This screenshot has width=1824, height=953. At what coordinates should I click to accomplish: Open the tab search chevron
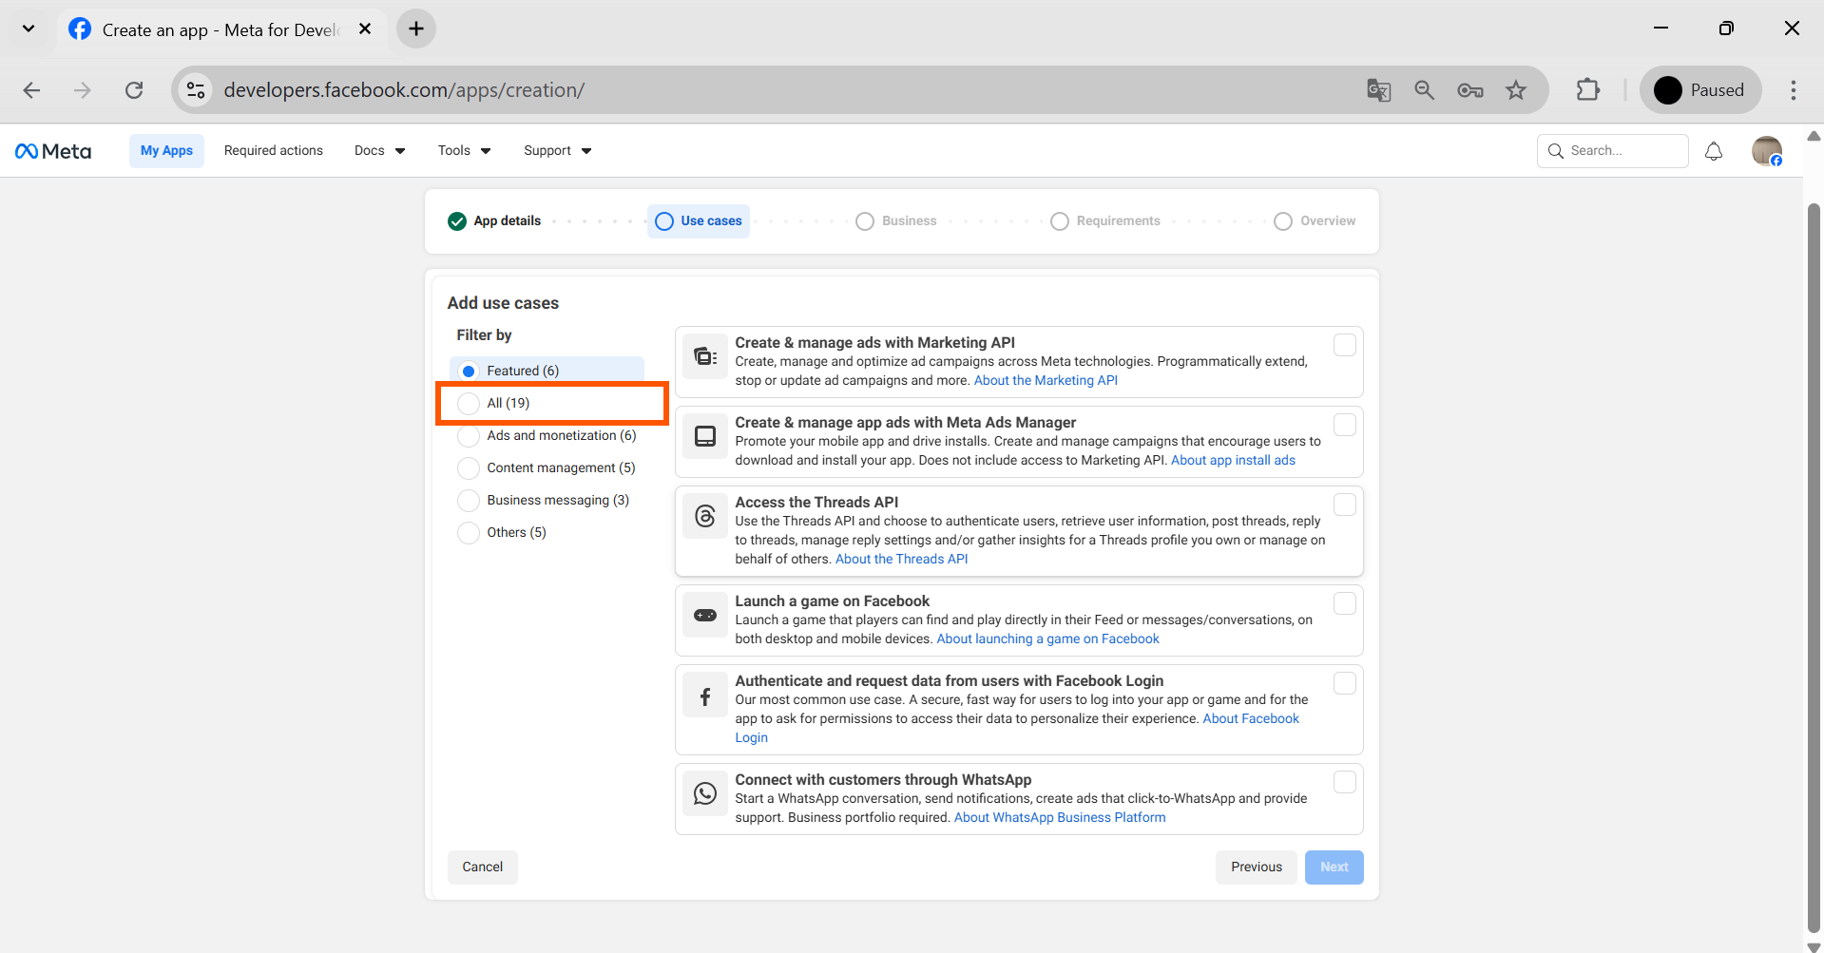29,29
